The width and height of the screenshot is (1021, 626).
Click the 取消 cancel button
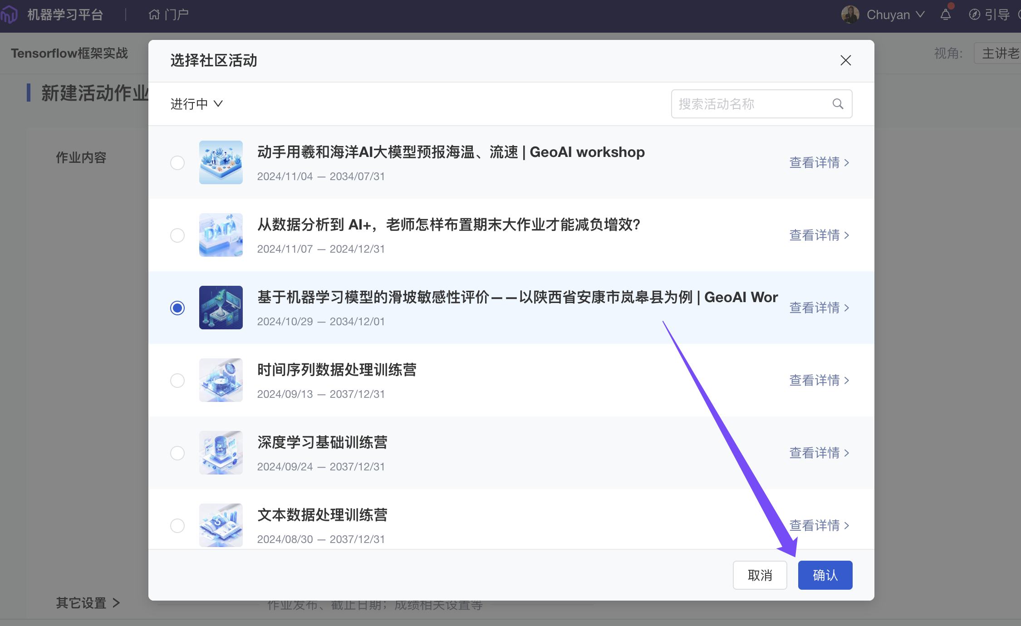click(x=760, y=575)
